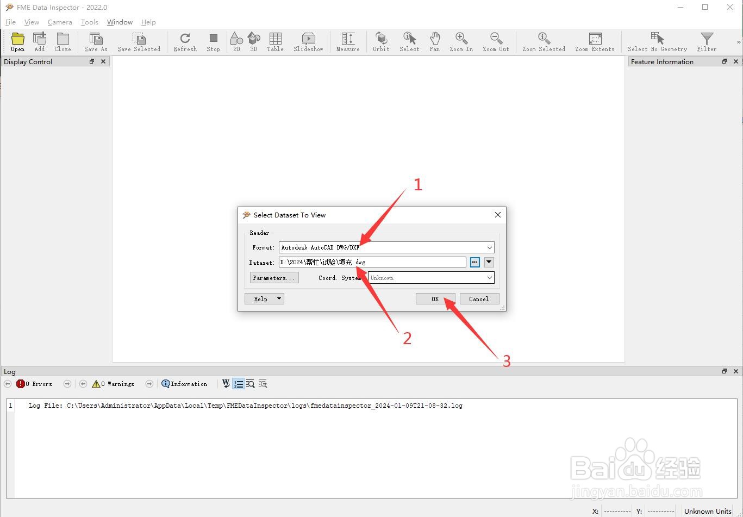
Task: Click the Dataset path input field
Action: [372, 262]
